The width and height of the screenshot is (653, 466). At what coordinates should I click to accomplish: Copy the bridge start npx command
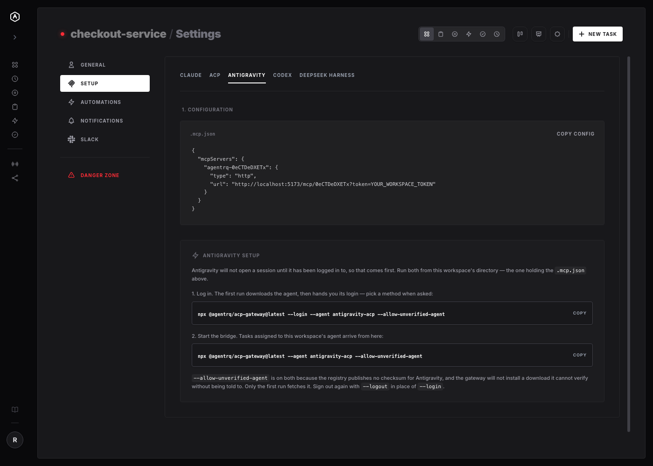(580, 355)
